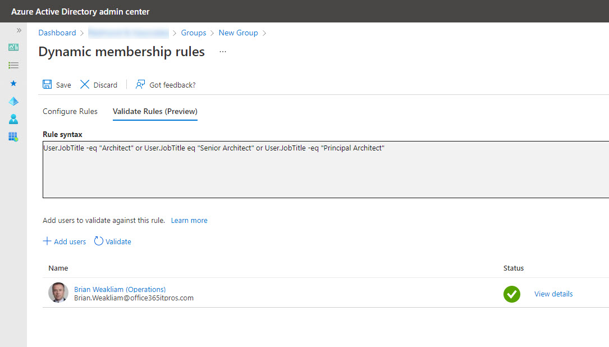Open the Users icon in sidebar
The height and width of the screenshot is (347, 609).
pos(13,119)
